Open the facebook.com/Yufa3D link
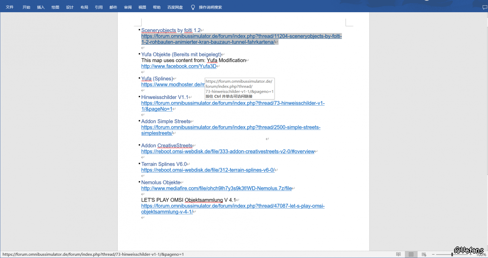 click(179, 66)
